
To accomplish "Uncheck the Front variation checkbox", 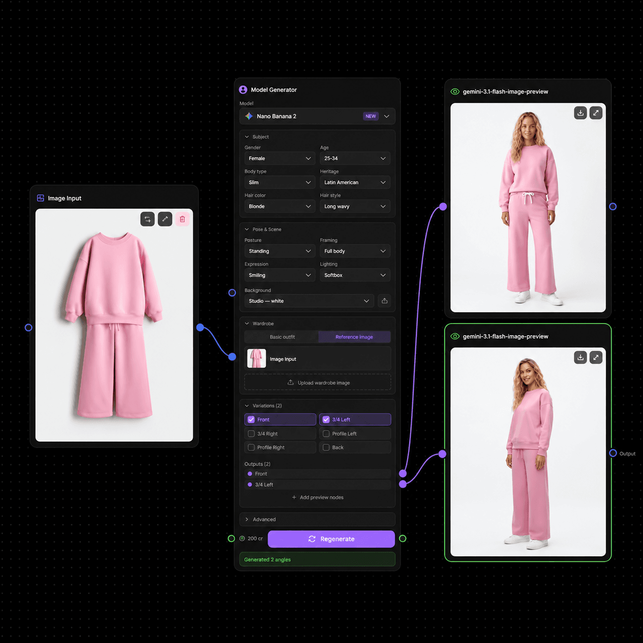I will tap(251, 419).
